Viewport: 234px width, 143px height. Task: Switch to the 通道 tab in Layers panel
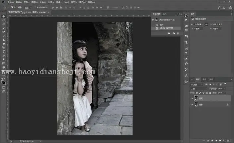tap(204, 79)
